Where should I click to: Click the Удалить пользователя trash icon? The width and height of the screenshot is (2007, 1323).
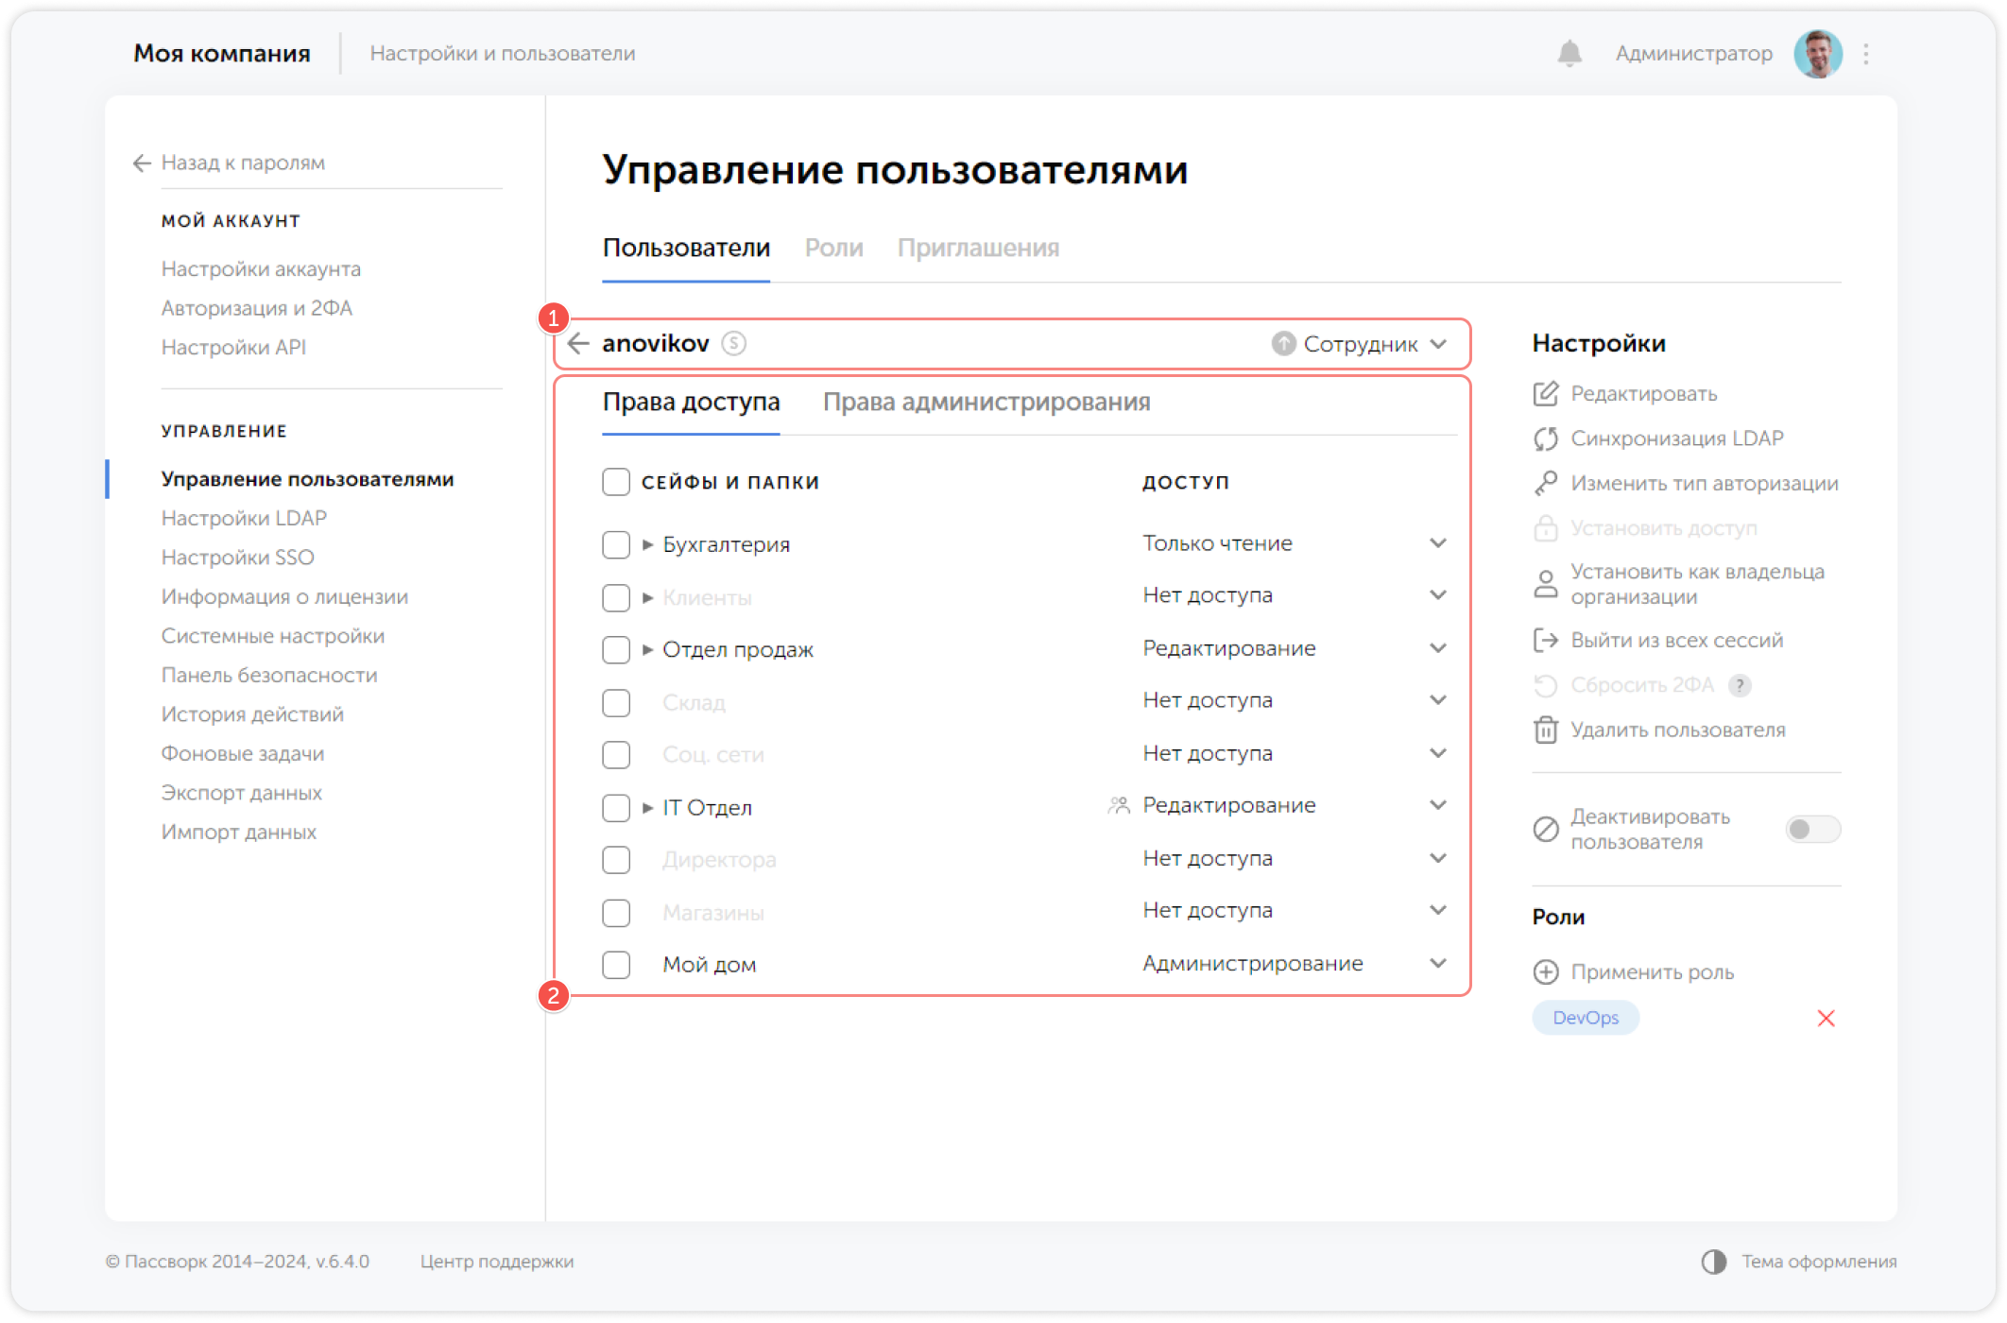click(x=1546, y=730)
